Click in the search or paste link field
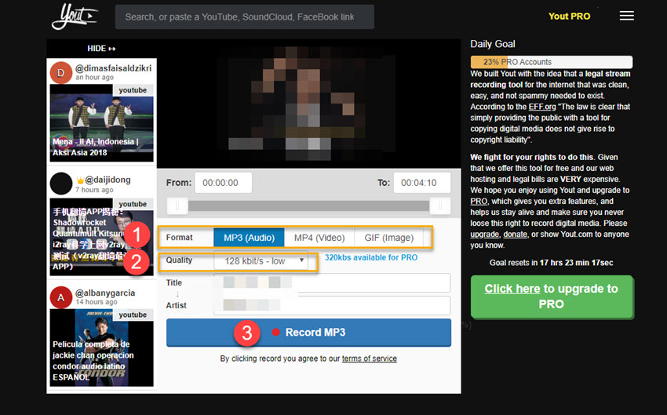Viewport: 667px width, 415px height. point(245,17)
